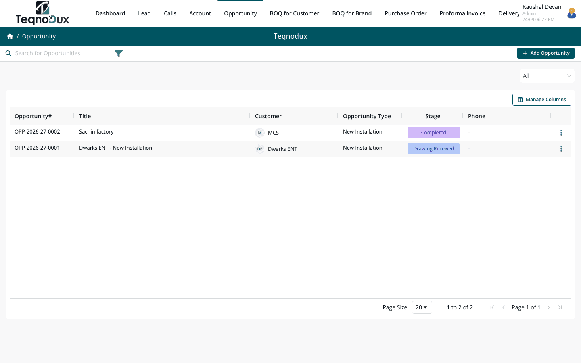Click New Installation type in OPP-2026-27-0001 row
The height and width of the screenshot is (363, 581).
362,148
